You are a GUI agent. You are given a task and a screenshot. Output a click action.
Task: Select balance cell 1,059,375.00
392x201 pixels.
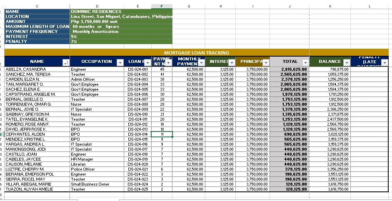click(x=330, y=74)
